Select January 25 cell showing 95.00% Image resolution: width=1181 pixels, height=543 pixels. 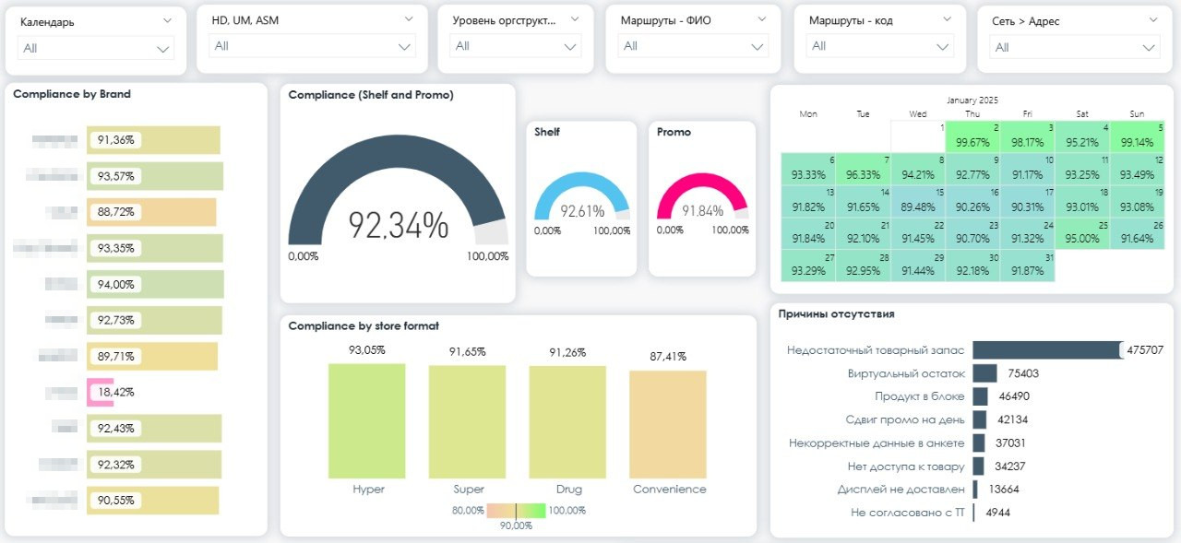(1083, 232)
